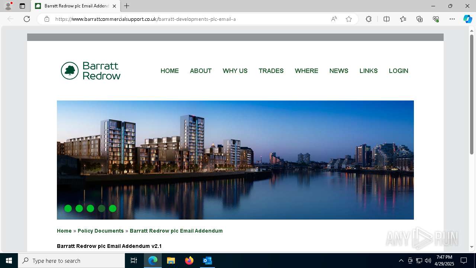Toggle split screen view
This screenshot has height=268, width=476.
click(x=386, y=19)
